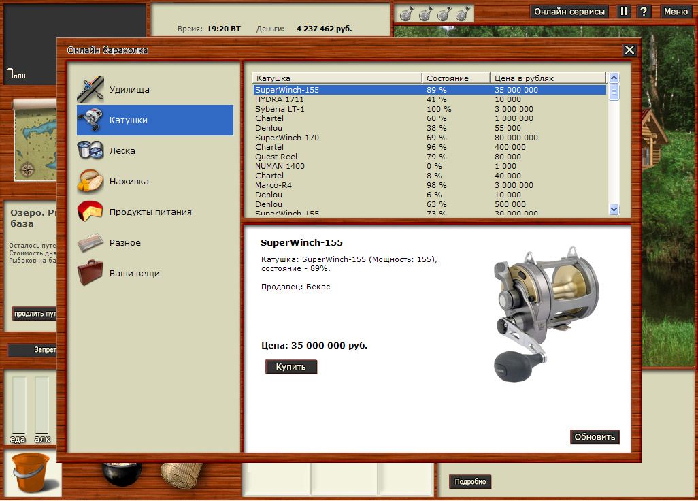Select the SuperWinch-170 row
The height and width of the screenshot is (501, 698).
[429, 138]
